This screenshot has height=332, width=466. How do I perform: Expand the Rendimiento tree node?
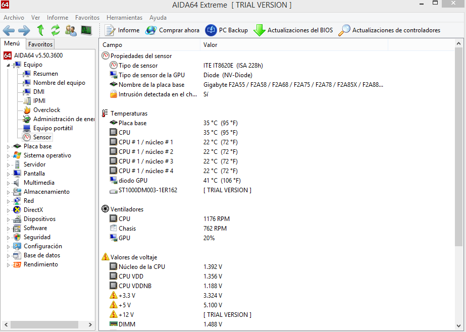coord(8,265)
